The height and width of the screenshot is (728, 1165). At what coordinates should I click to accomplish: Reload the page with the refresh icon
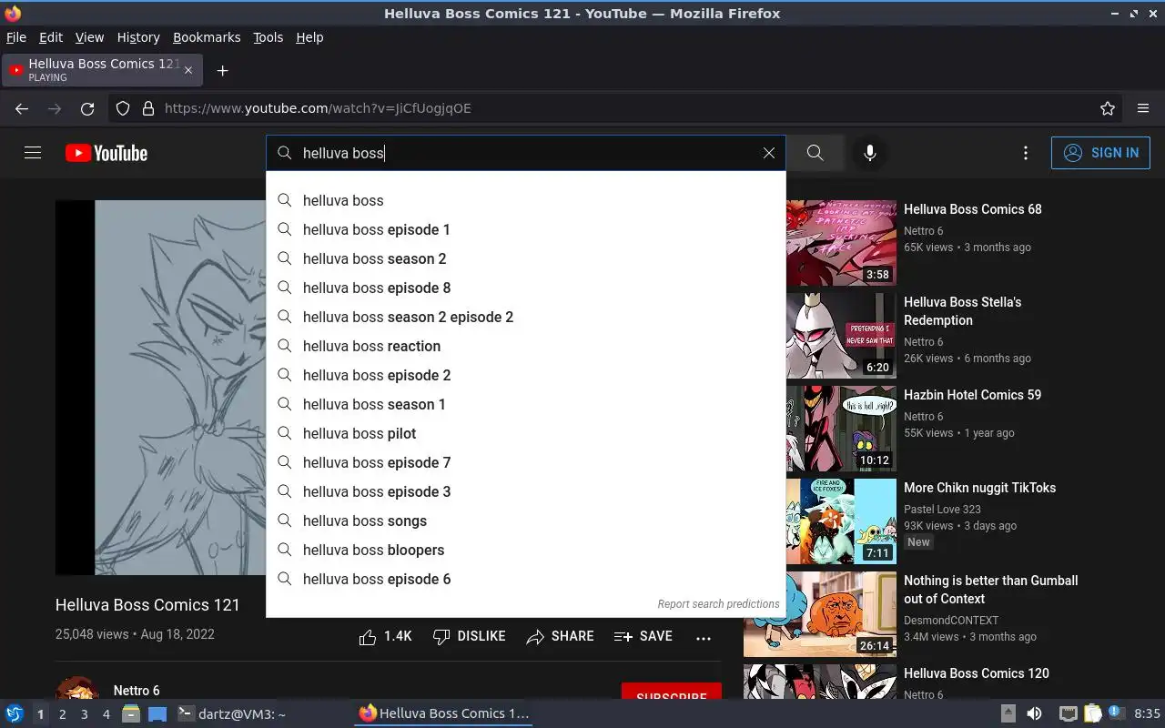point(87,108)
